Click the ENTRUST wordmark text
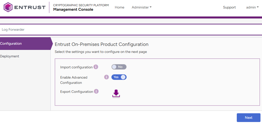Viewport: 262px width, 124px height. 30,7
